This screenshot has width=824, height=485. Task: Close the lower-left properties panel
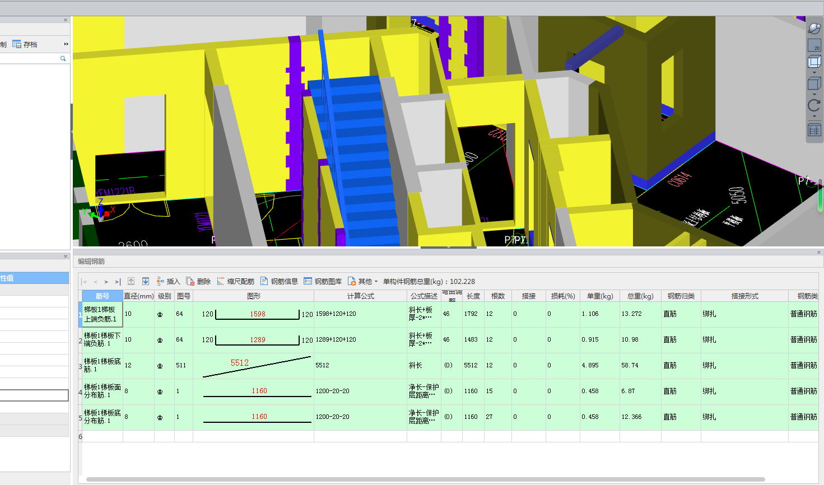66,257
